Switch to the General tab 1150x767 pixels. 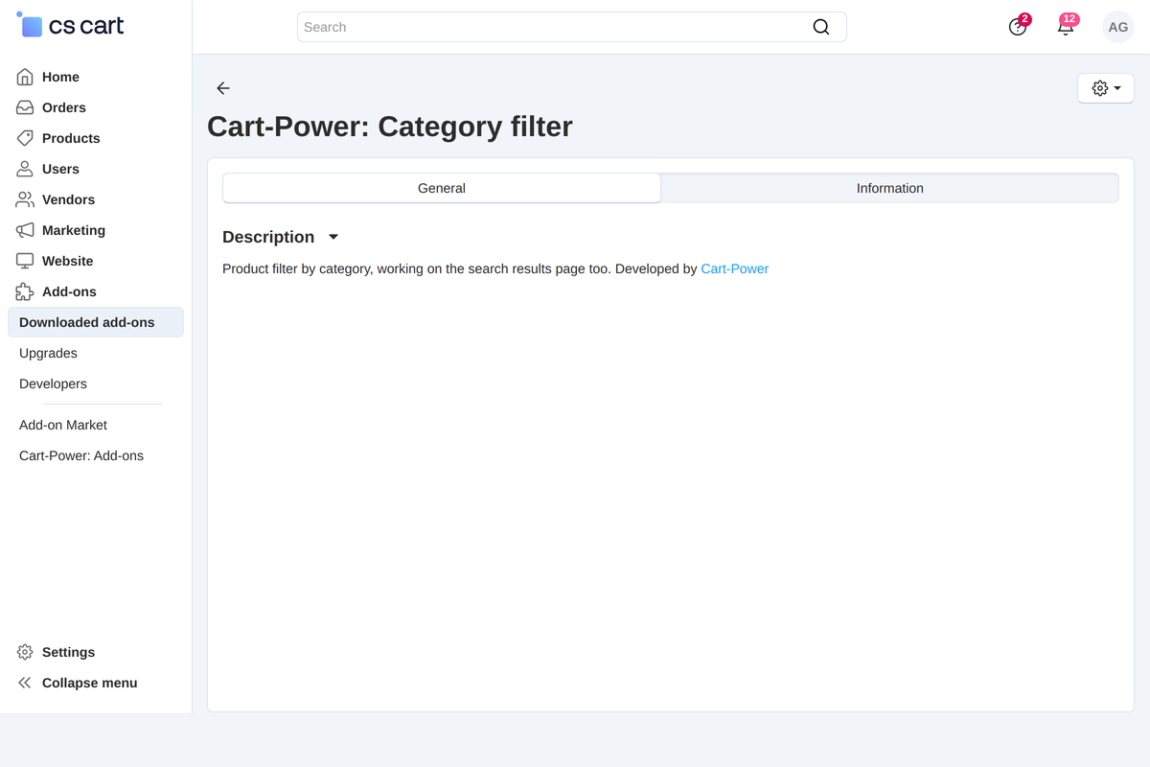[x=442, y=188]
